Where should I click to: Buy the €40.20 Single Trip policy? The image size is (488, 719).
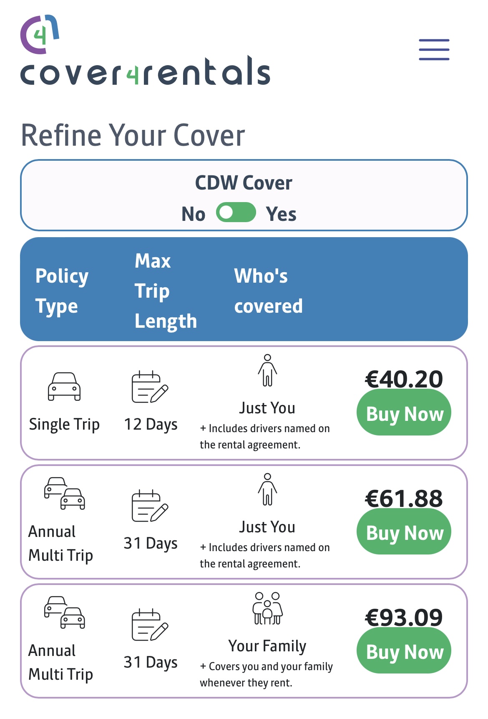(404, 413)
